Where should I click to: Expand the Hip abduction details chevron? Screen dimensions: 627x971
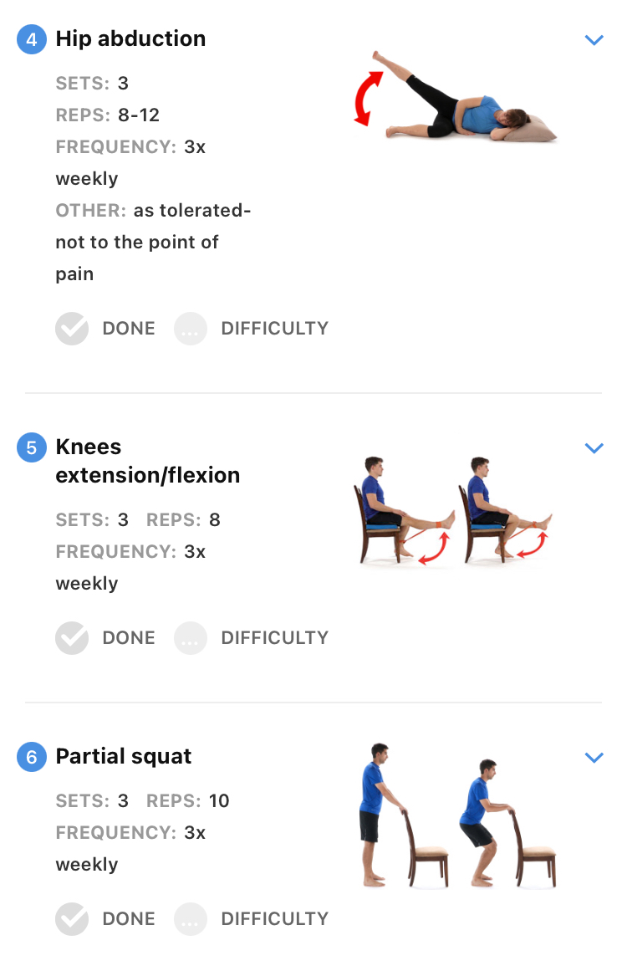point(594,40)
